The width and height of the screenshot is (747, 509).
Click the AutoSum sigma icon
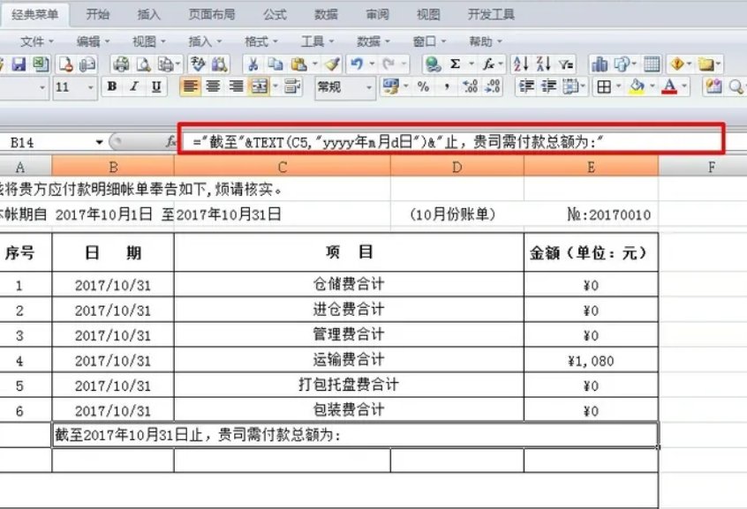point(455,64)
